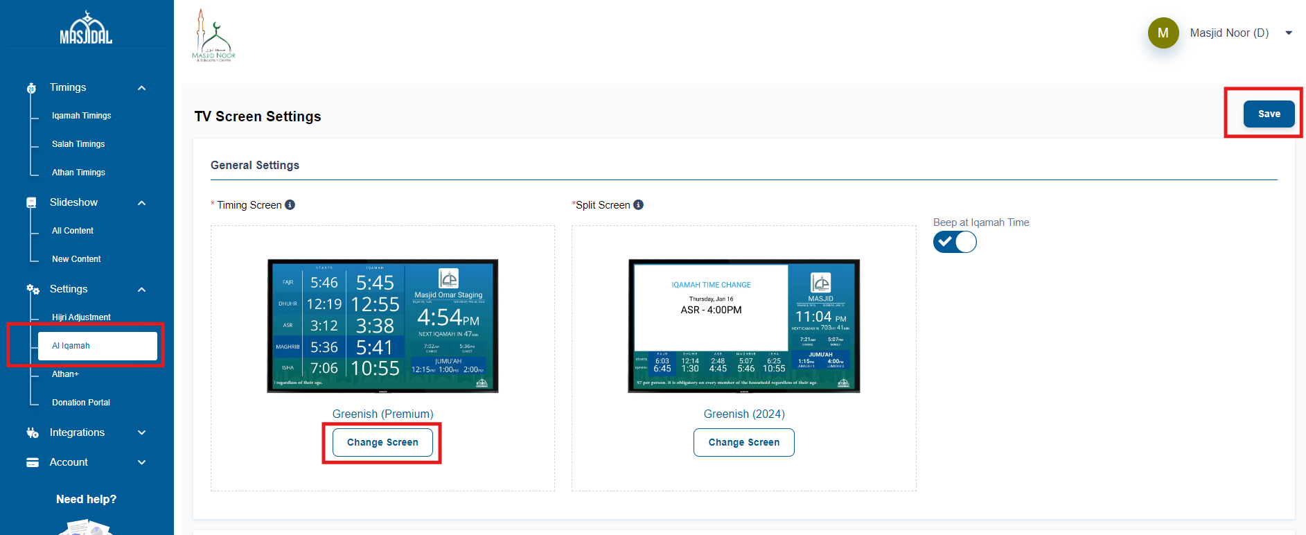Click the Masjid Noor logo image
The image size is (1306, 535).
click(213, 37)
